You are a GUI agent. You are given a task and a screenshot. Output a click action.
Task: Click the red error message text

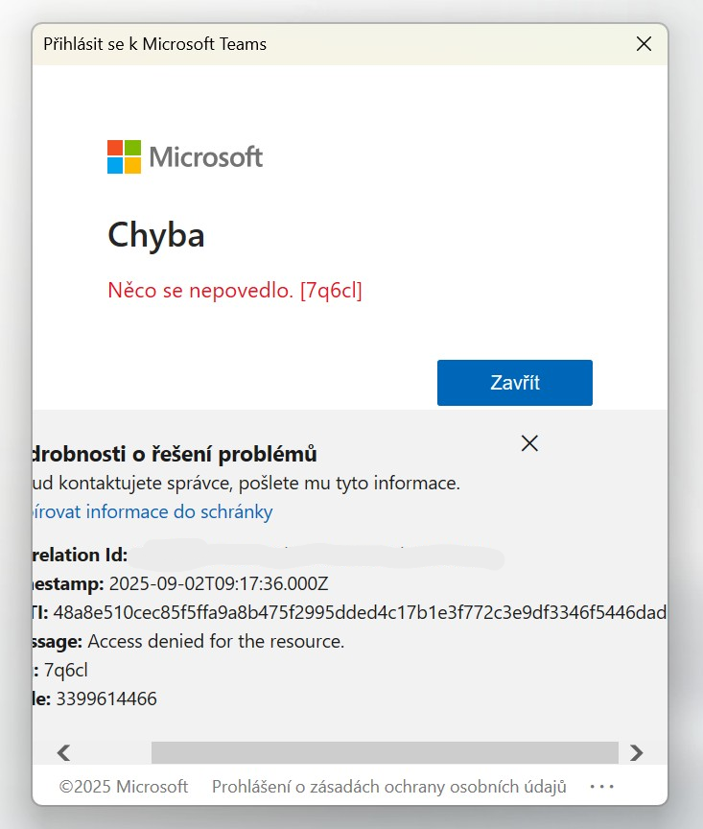235,291
